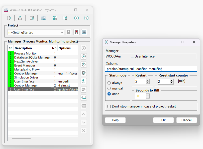
Task: Click the license certificate toolbar icon
Action: tap(65, 18)
